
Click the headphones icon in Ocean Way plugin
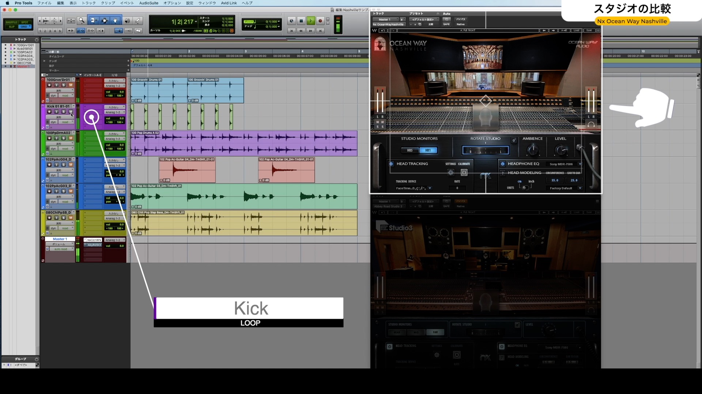(591, 125)
